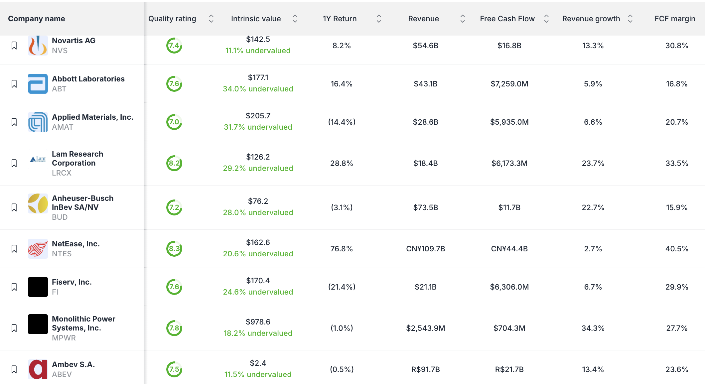Click the Applied Materials logo icon
The image size is (705, 389).
(38, 122)
